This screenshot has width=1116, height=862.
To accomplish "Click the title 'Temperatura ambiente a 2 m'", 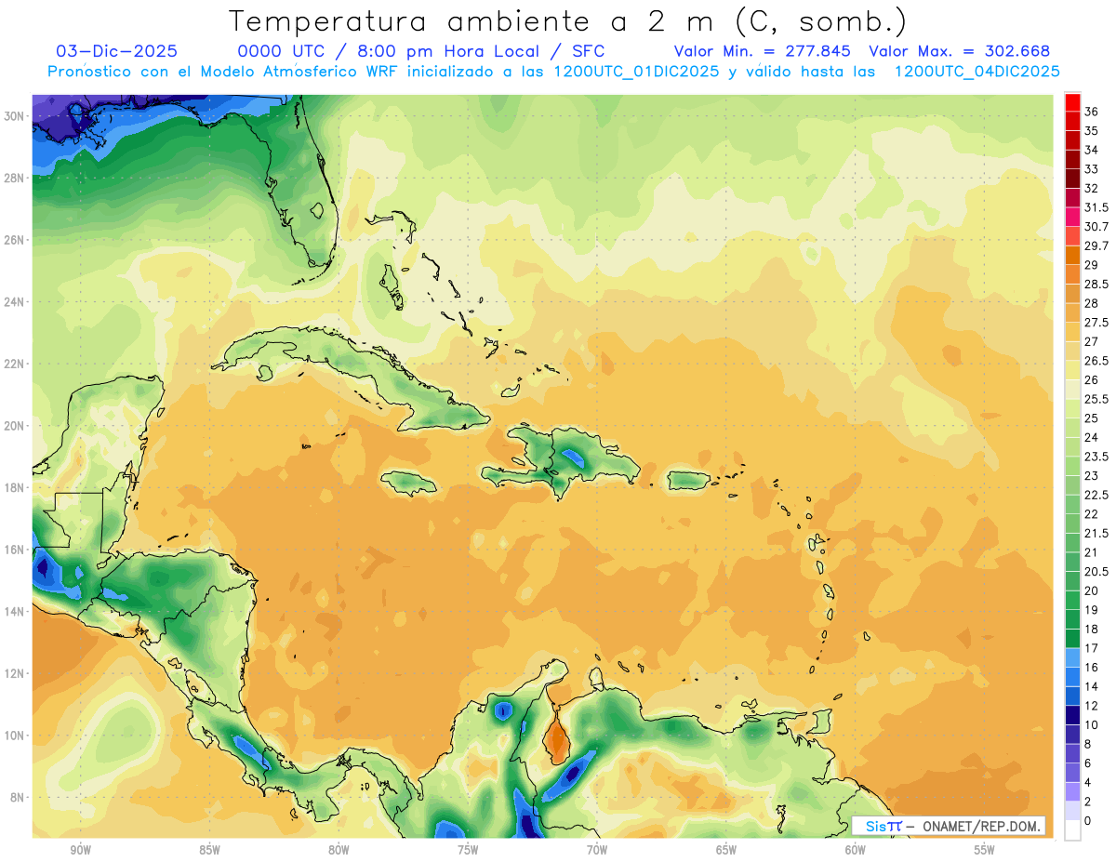I will click(x=475, y=20).
